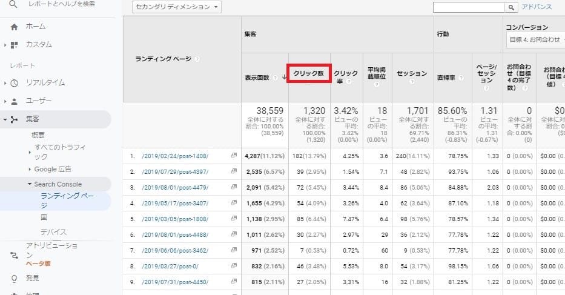The image size is (565, 295).
Task: Select ホーム in the sidebar
Action: click(36, 27)
